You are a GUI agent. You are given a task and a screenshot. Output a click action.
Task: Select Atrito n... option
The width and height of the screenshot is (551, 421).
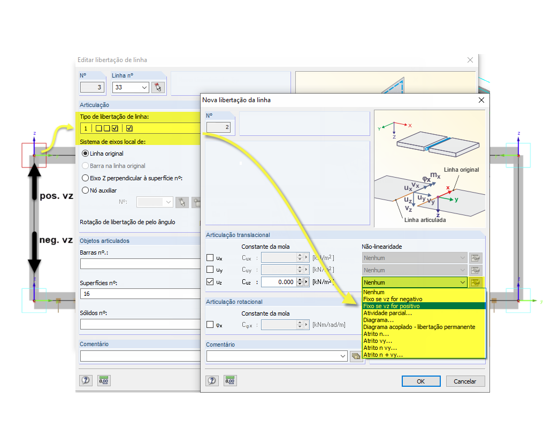(424, 334)
